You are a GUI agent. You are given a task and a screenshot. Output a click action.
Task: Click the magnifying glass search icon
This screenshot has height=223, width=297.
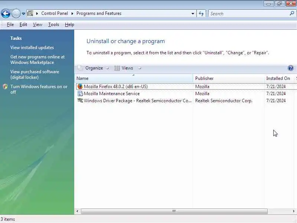[292, 13]
